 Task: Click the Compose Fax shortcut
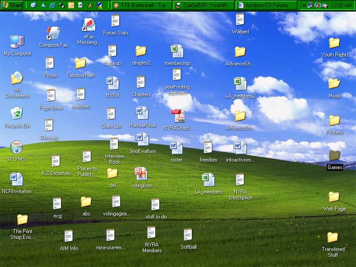[x=53, y=34]
